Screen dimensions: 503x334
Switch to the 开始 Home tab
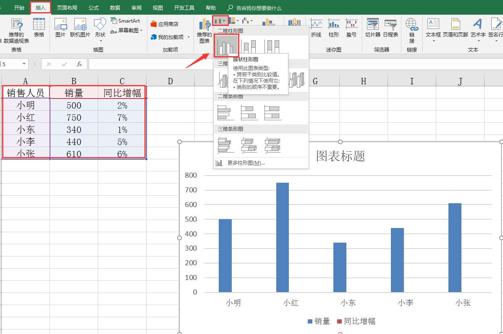[19, 8]
